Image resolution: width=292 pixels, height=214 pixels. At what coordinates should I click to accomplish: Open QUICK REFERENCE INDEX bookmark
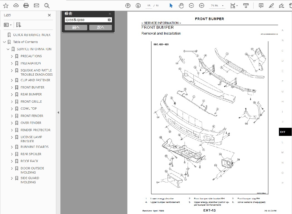pos(32,35)
